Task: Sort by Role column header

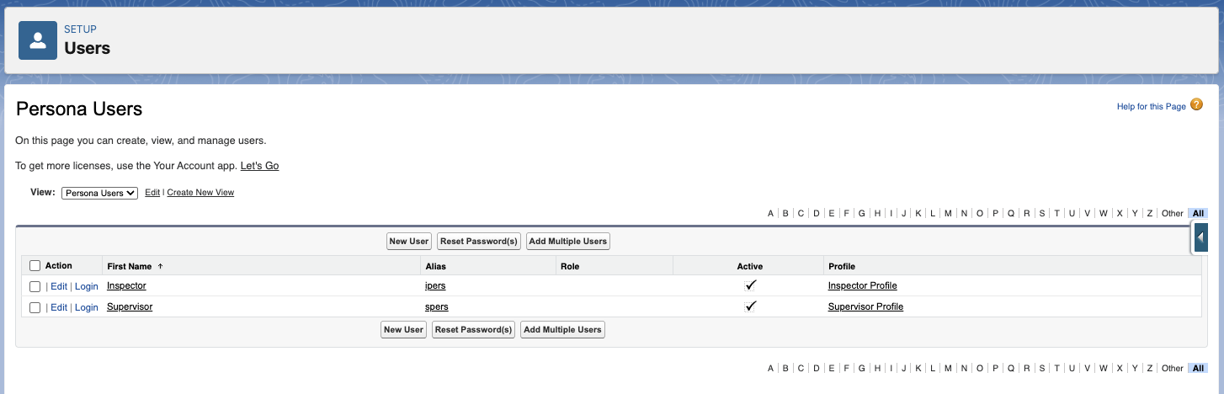Action: [x=569, y=266]
